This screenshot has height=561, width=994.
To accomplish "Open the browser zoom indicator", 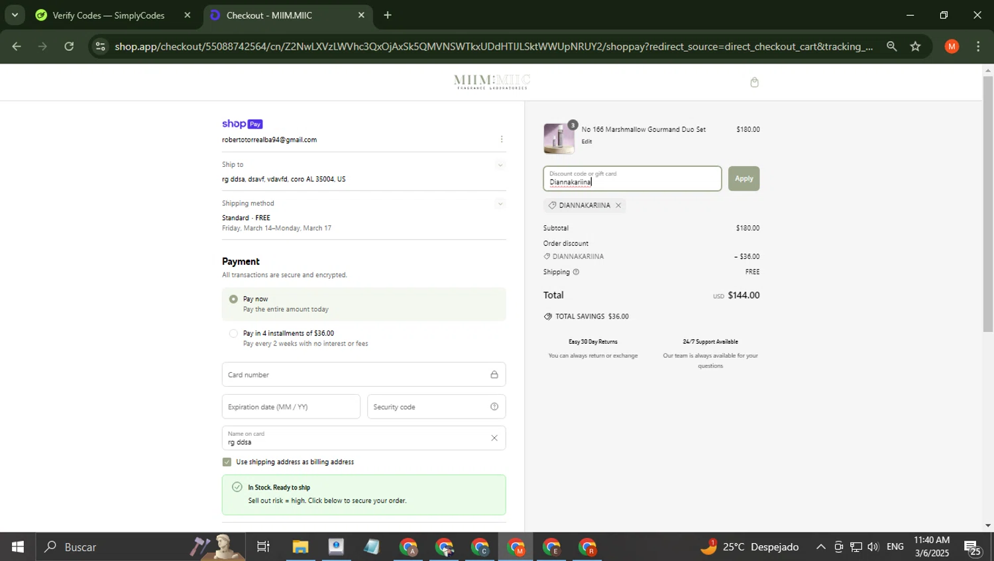I will coord(891,46).
